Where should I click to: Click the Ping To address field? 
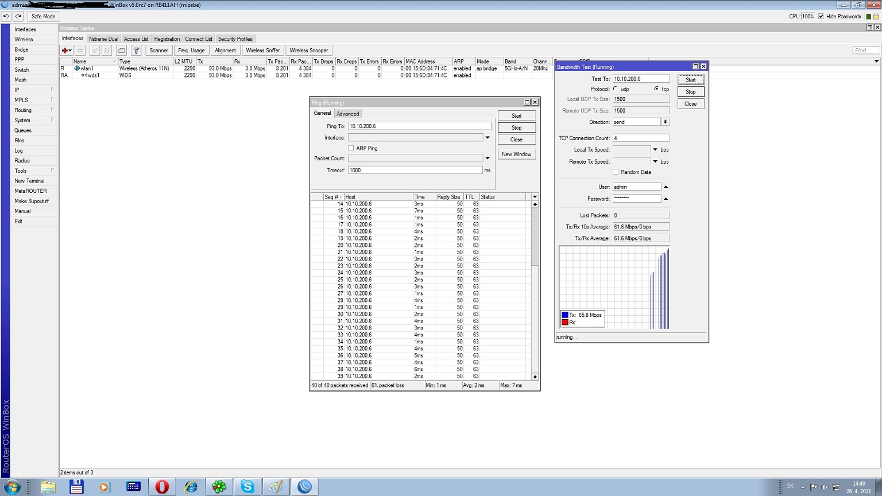(x=420, y=126)
